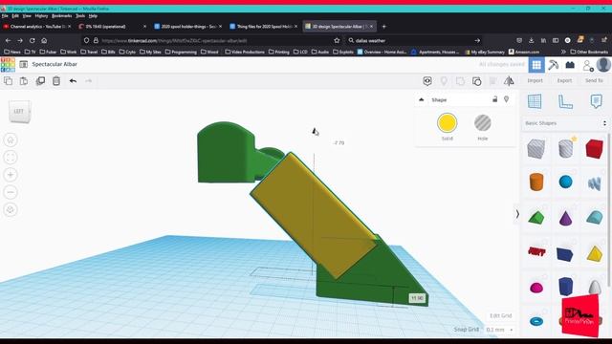612x344 pixels.
Task: Set shape to Solid yellow swatch
Action: (447, 123)
